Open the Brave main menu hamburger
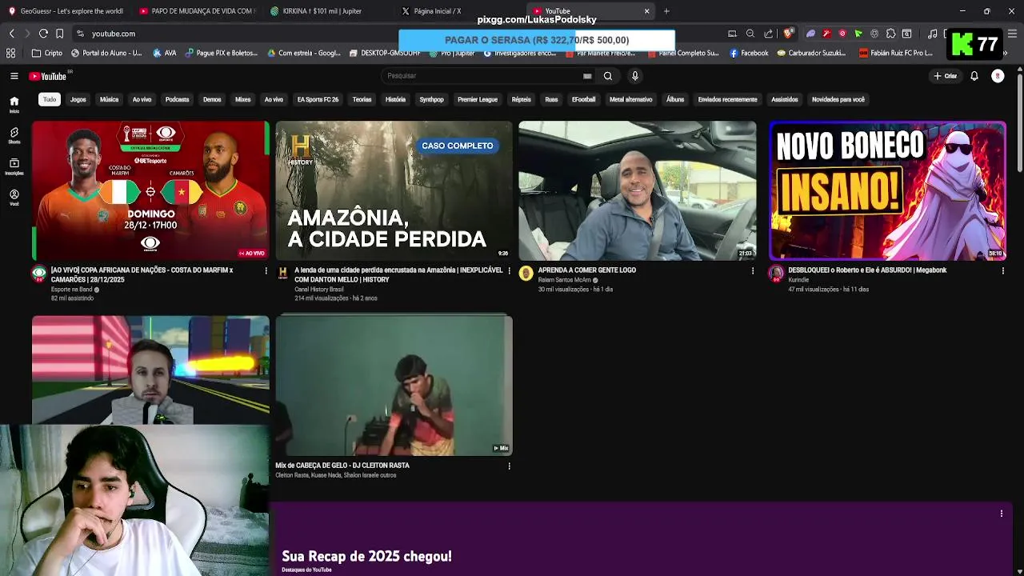 point(1013,34)
